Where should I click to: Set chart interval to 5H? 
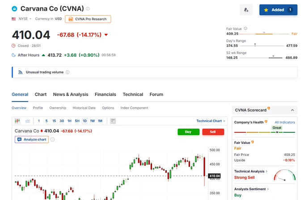point(77,121)
